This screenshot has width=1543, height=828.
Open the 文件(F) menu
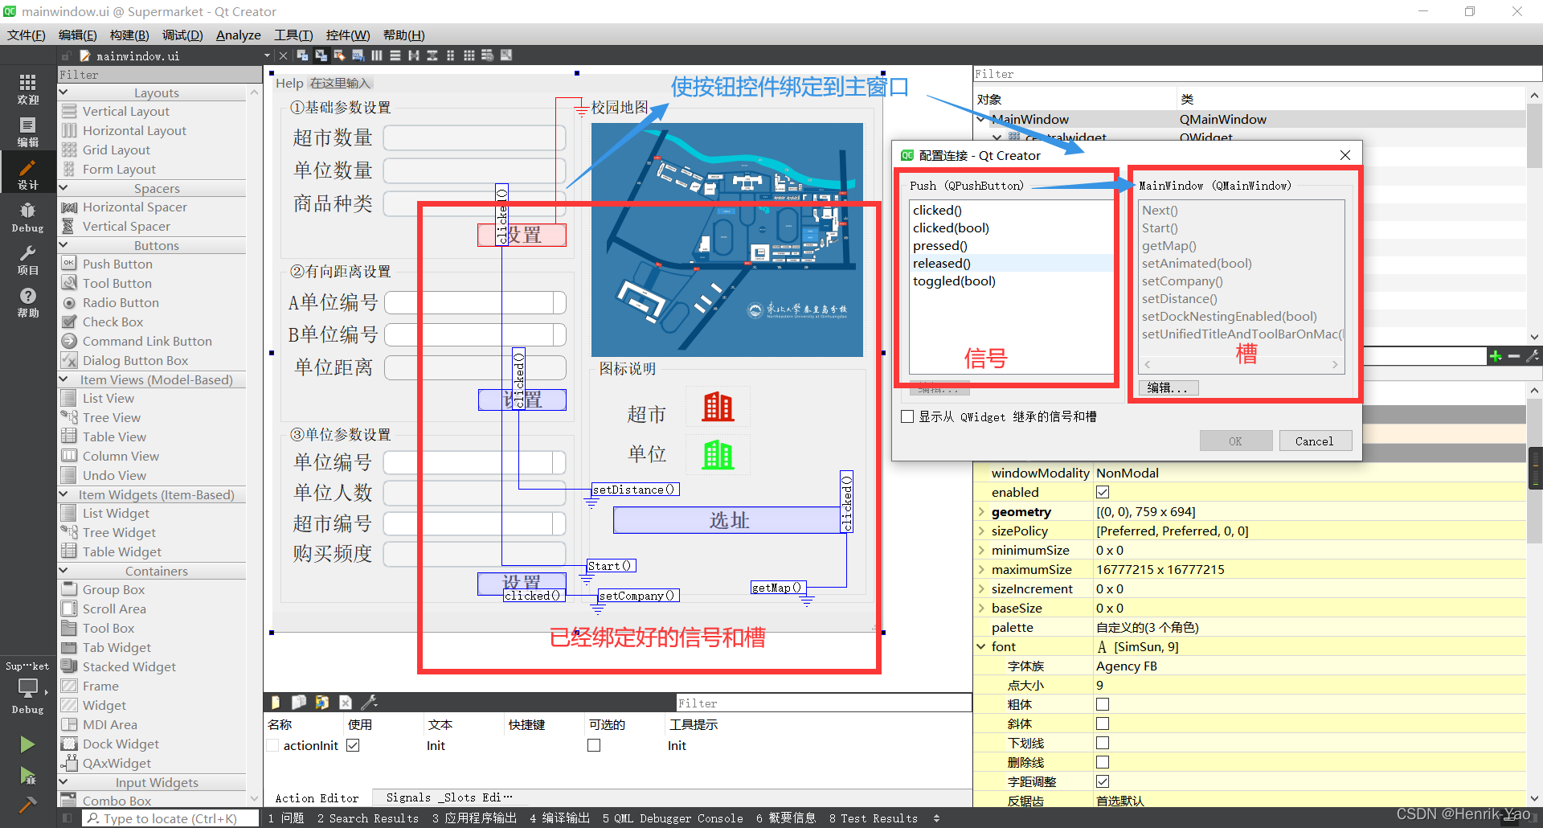[x=27, y=35]
